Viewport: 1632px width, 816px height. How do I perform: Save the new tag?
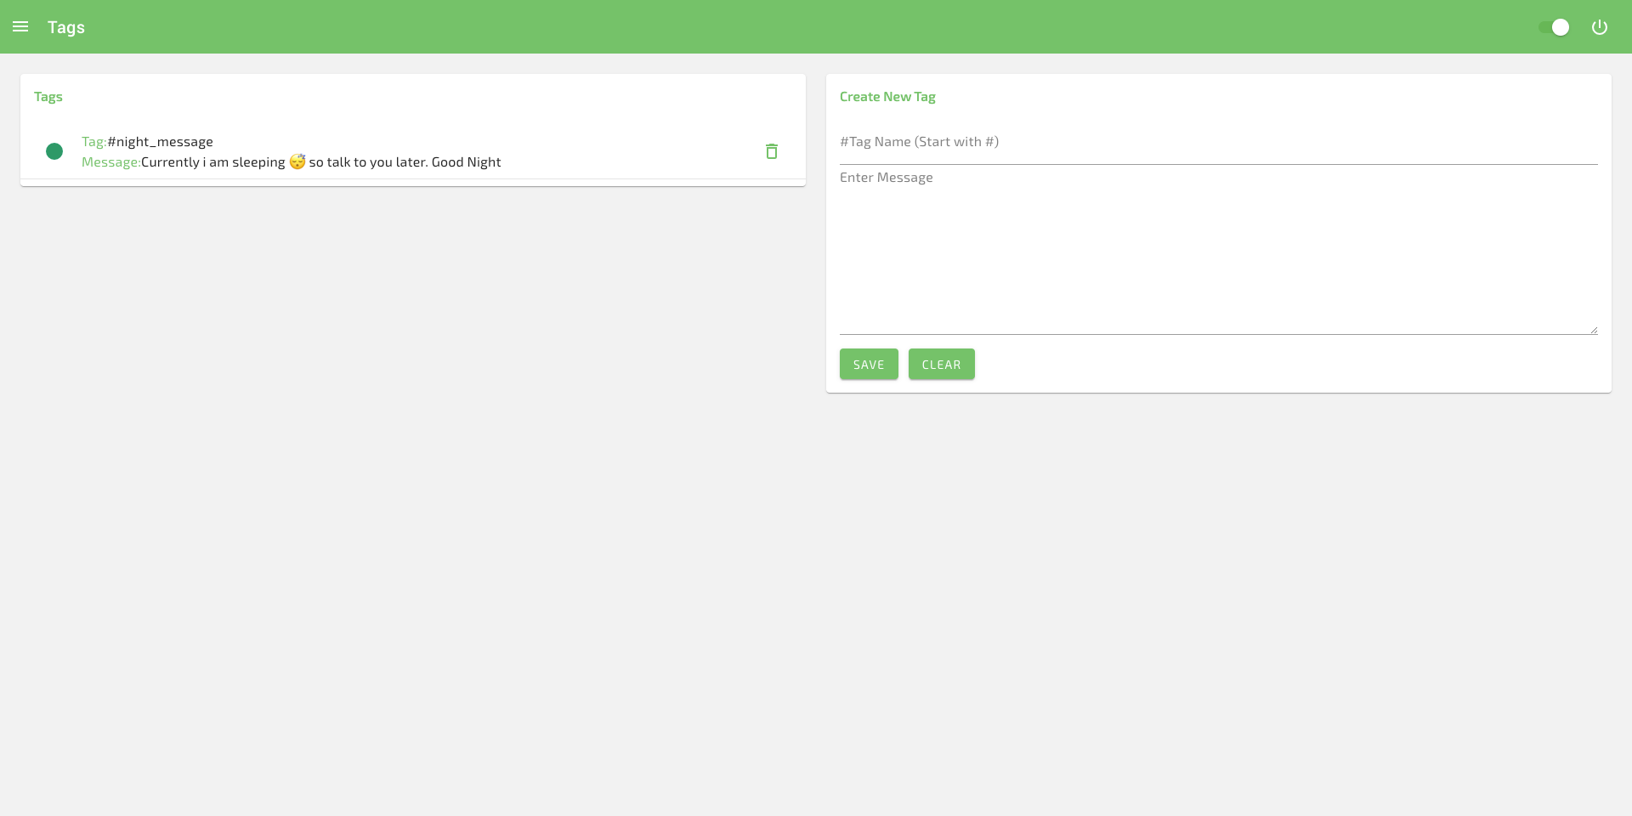click(869, 364)
